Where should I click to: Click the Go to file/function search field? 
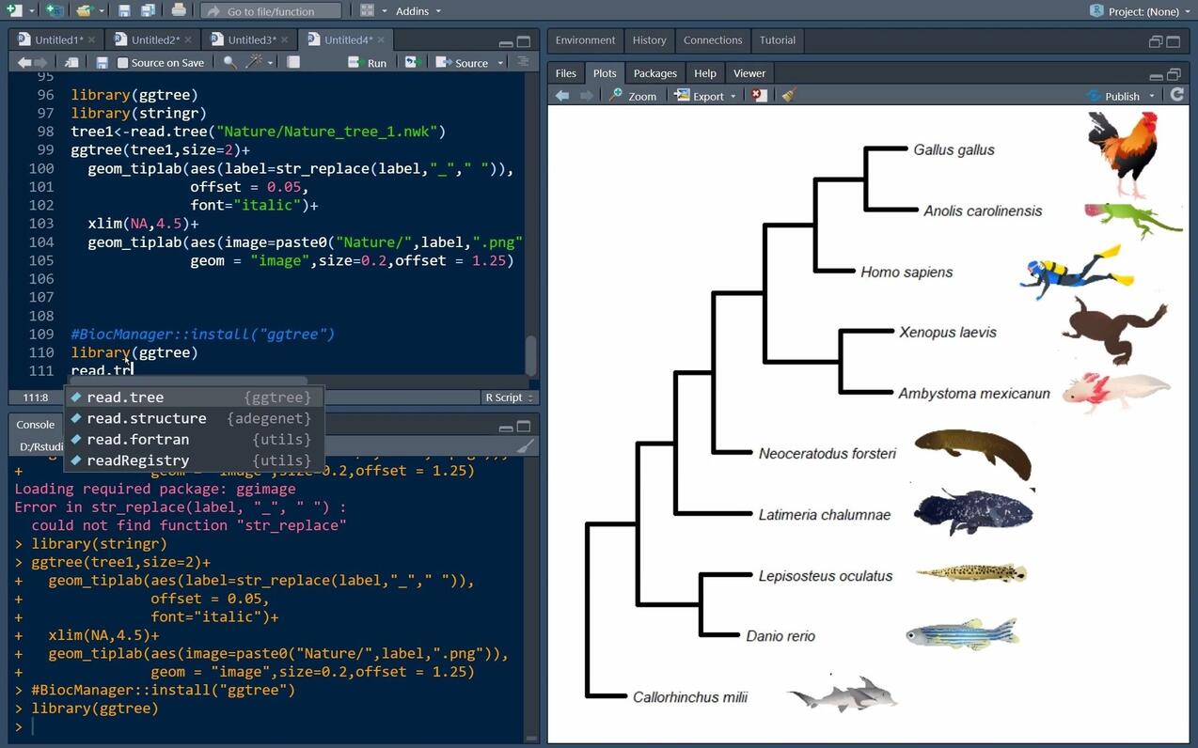pos(271,10)
